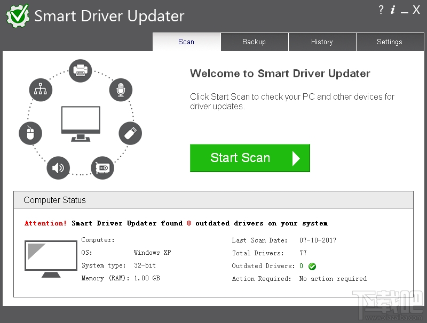Click the speaker audio device icon
The height and width of the screenshot is (323, 427).
pyautogui.click(x=59, y=168)
